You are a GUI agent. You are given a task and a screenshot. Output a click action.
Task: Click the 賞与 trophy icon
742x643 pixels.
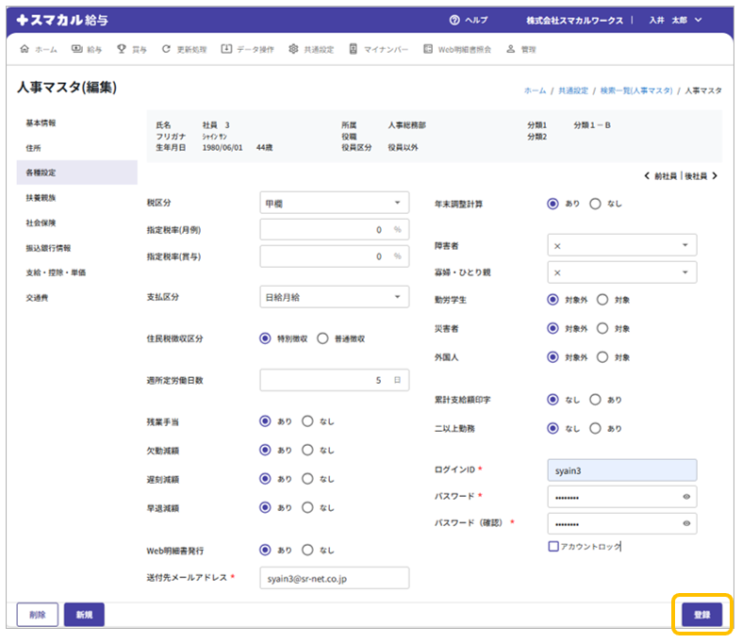tap(122, 49)
